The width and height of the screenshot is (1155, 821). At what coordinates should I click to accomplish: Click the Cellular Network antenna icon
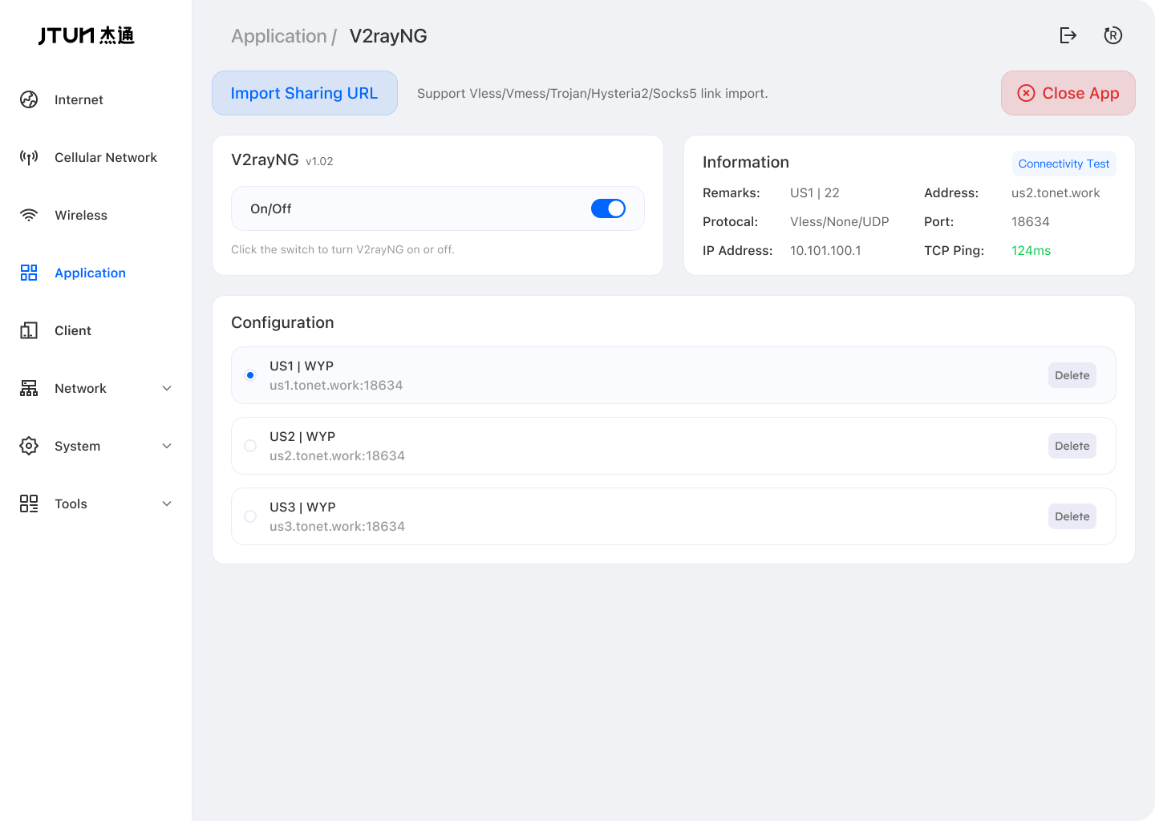29,157
